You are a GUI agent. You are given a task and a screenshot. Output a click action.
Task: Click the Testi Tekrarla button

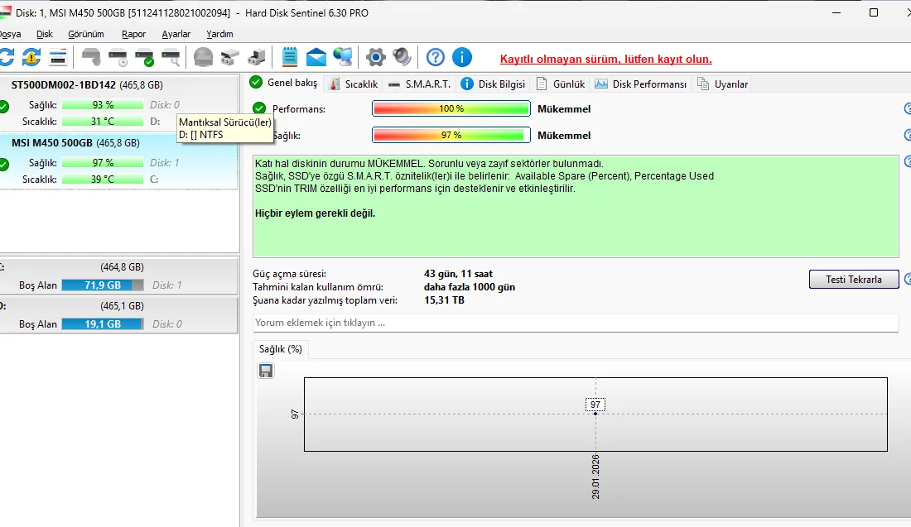pos(854,279)
